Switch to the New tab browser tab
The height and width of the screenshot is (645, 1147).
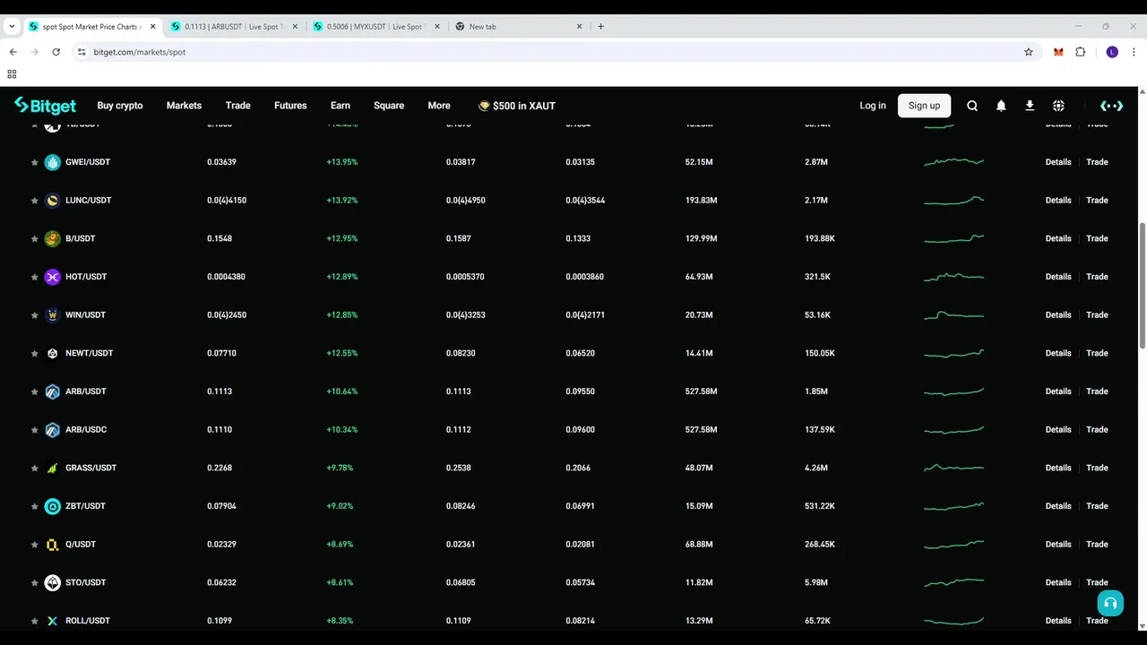[520, 26]
